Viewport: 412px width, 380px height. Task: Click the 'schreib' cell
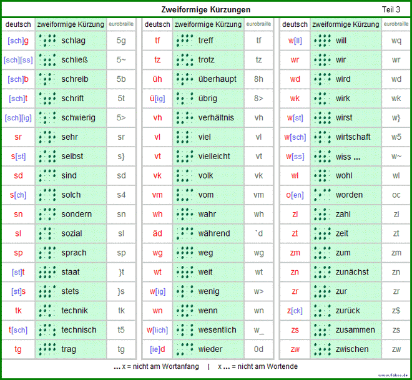pyautogui.click(x=75, y=79)
